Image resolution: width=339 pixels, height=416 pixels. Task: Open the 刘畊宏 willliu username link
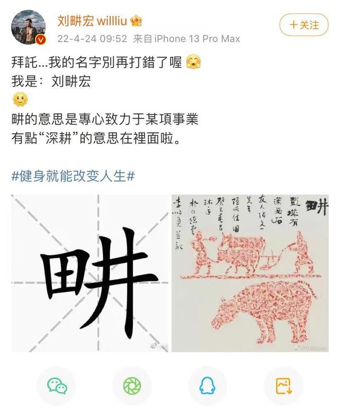92,21
